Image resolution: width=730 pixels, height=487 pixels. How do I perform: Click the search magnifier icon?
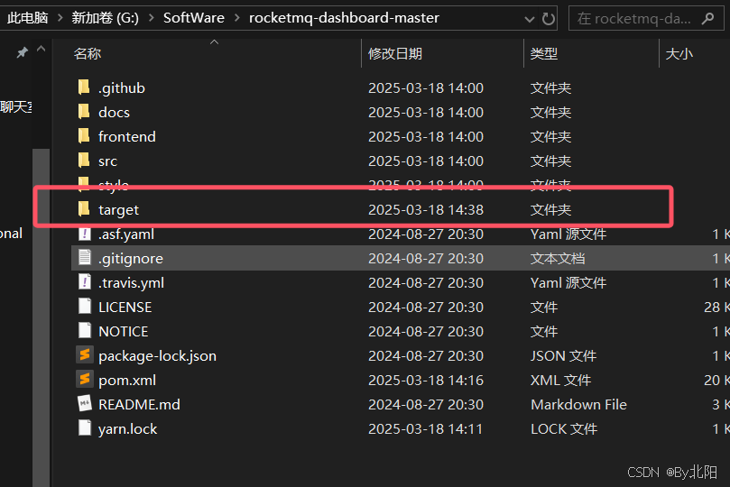coord(707,19)
